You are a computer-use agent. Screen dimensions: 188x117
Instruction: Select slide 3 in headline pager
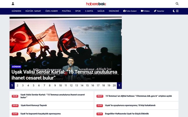pos(23,86)
